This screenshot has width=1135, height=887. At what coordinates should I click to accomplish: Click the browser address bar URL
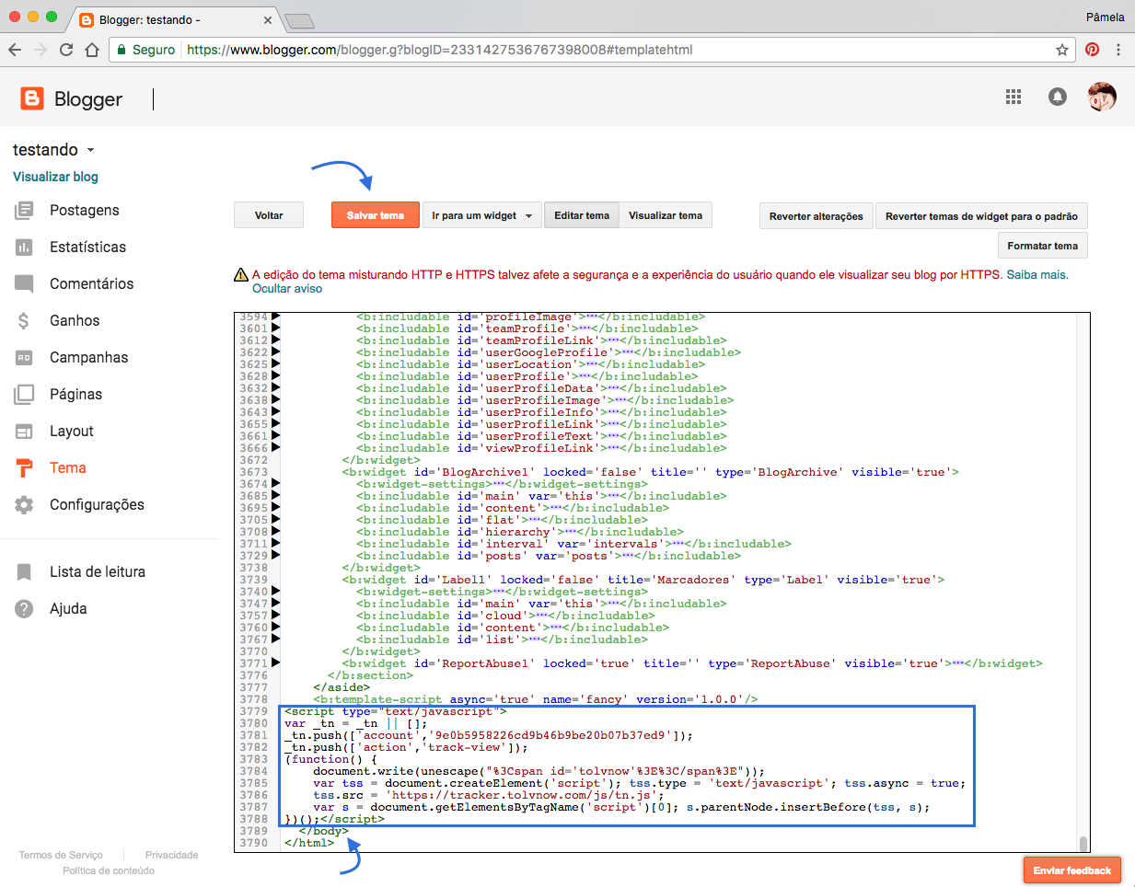440,50
